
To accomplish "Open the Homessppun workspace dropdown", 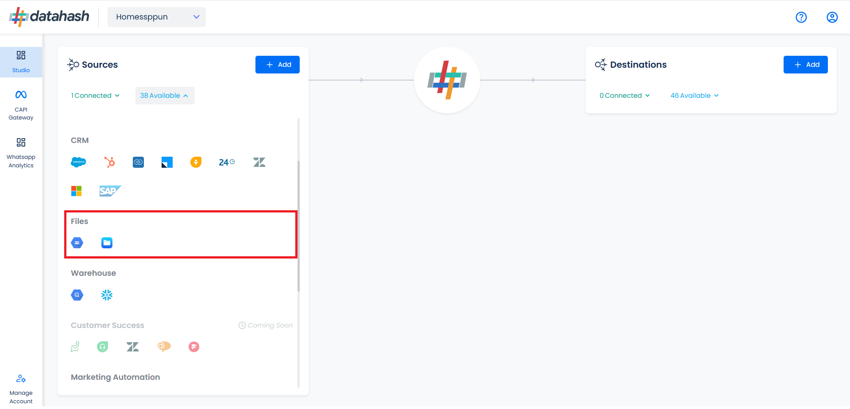I will [157, 17].
